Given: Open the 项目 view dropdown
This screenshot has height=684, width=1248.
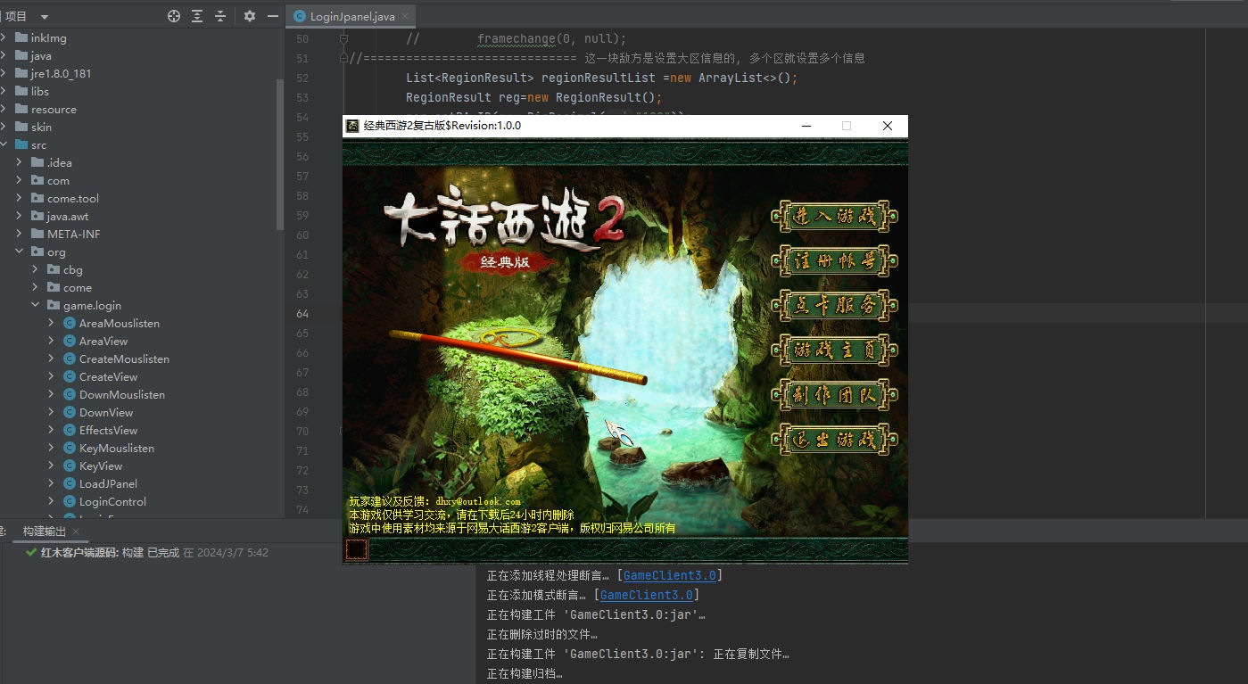Looking at the screenshot, I should [x=44, y=15].
